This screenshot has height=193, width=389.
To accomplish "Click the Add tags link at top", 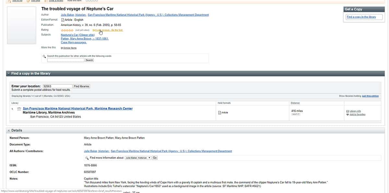I will tap(36, 1).
